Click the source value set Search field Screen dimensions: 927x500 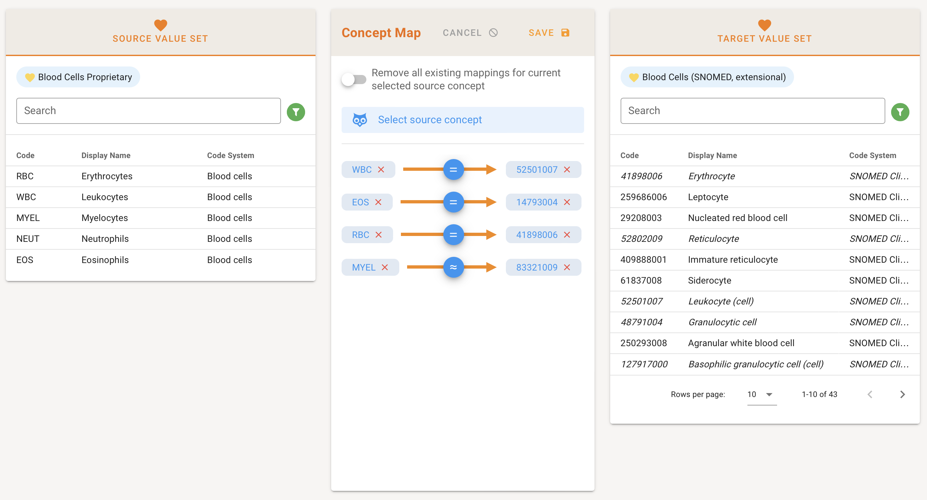[x=148, y=111]
